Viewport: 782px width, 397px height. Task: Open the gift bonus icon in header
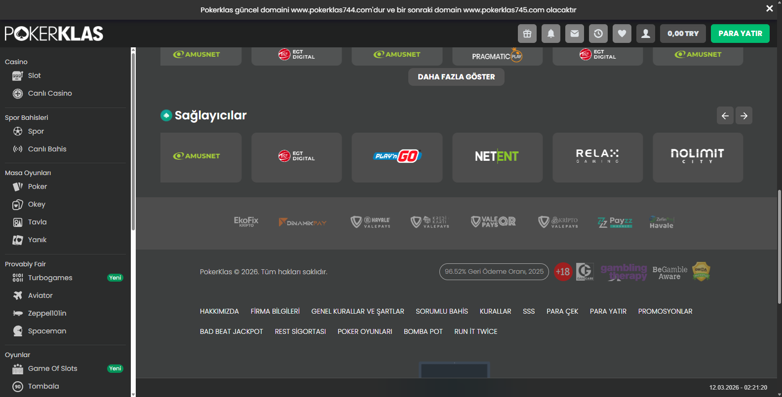coord(527,34)
